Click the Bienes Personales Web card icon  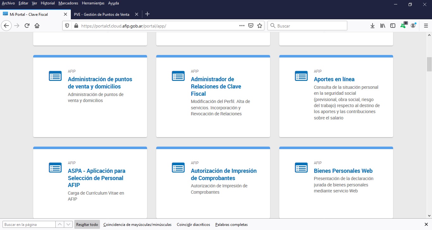coord(301,168)
